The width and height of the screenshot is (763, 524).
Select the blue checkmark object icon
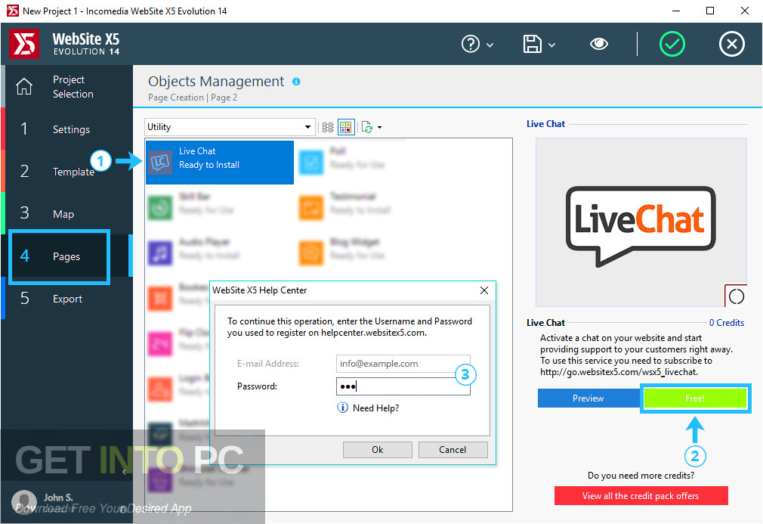(311, 163)
